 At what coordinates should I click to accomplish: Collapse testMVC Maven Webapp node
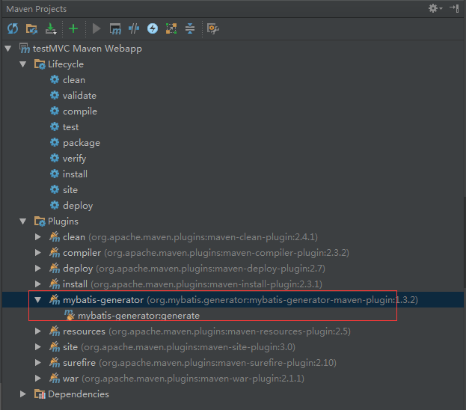(8, 48)
